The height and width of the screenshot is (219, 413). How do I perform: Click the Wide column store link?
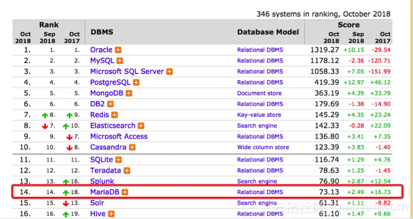tap(263, 147)
